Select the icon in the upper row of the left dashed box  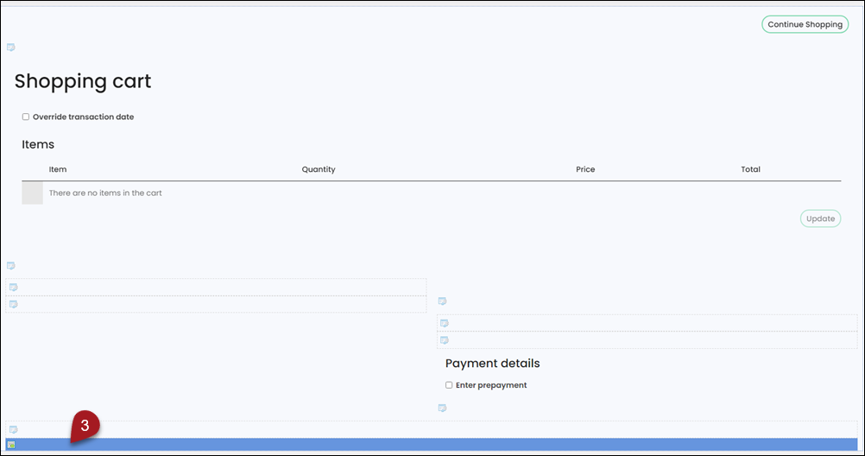click(13, 287)
